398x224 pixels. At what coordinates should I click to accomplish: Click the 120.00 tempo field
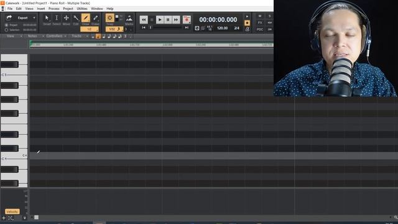(x=223, y=28)
